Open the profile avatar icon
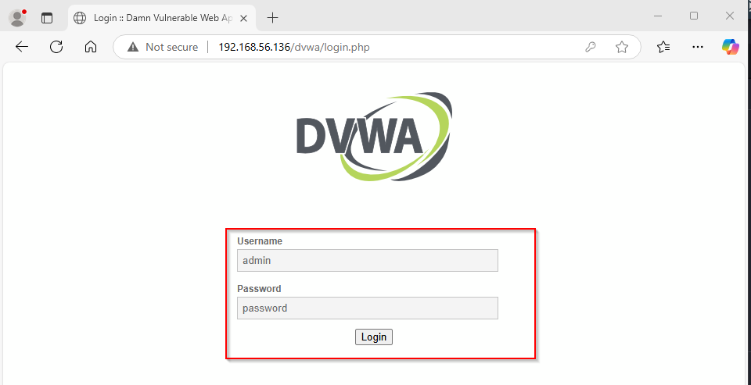The image size is (751, 385). [x=18, y=18]
